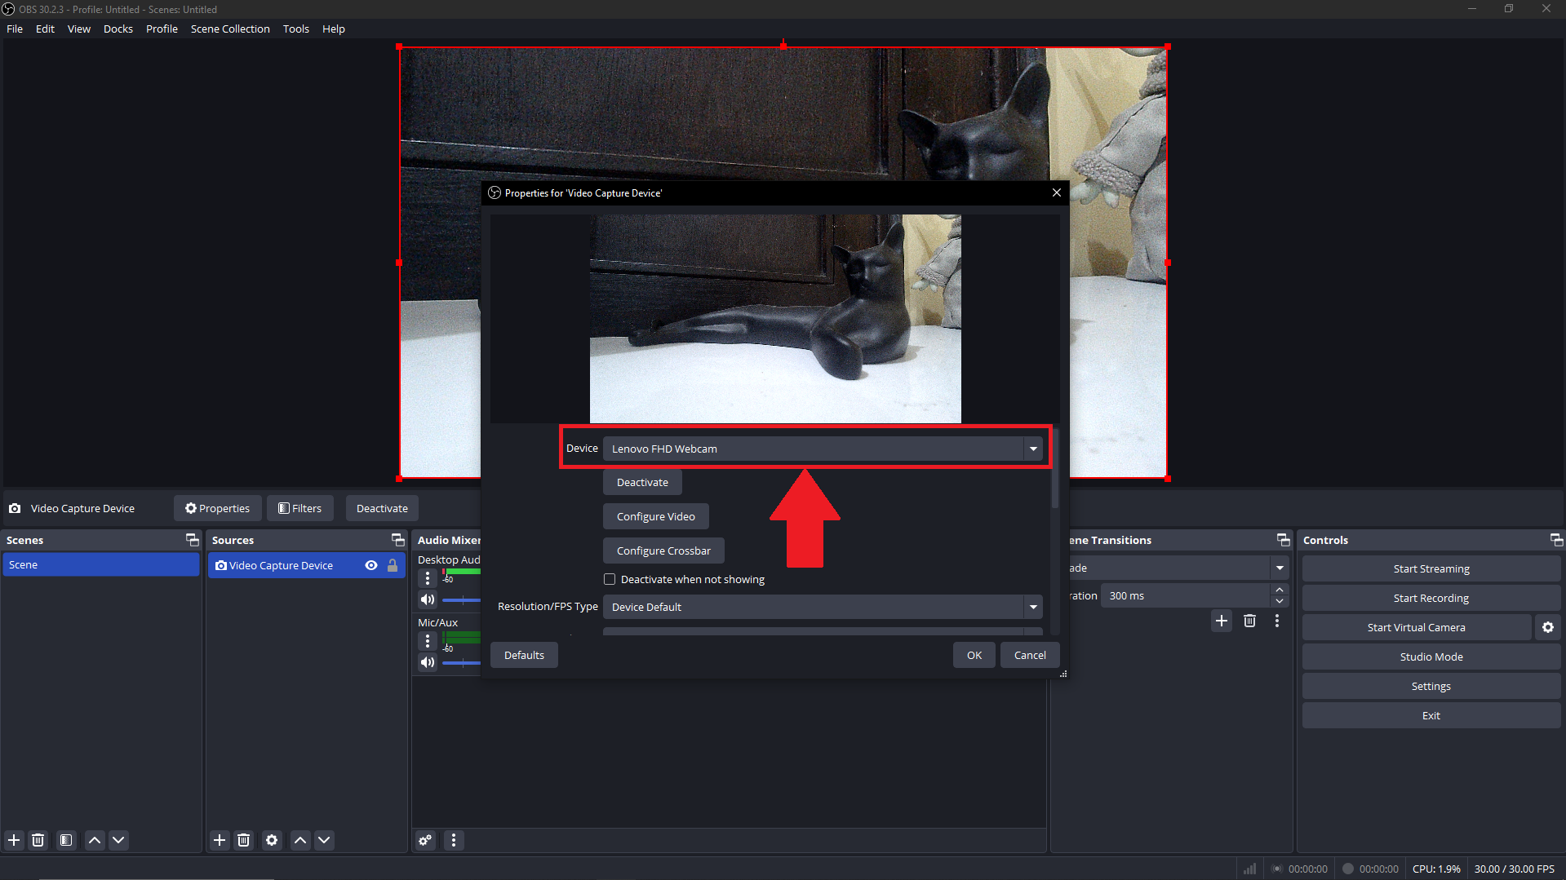
Task: Increase transition Duration with the up stepper
Action: 1279,590
